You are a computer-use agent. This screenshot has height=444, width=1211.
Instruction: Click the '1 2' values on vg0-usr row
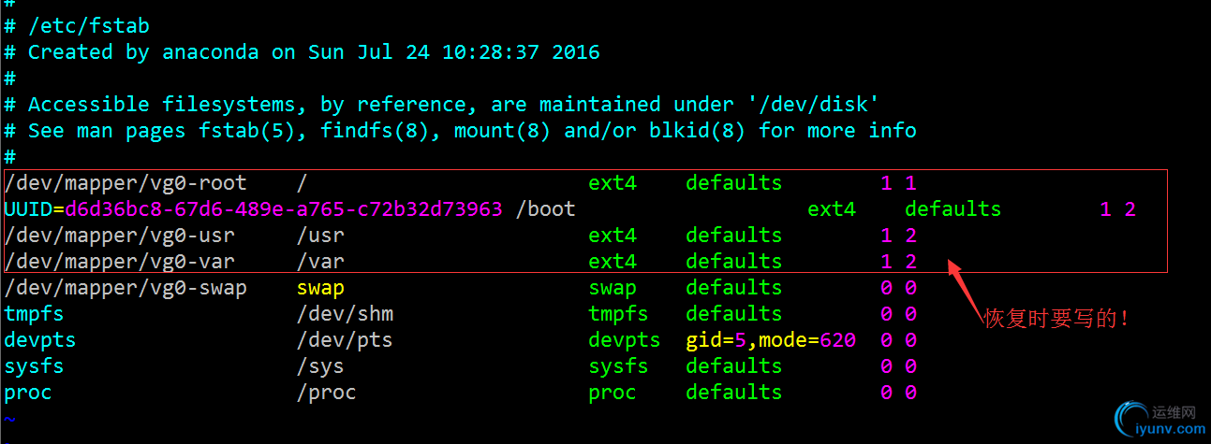pyautogui.click(x=898, y=236)
